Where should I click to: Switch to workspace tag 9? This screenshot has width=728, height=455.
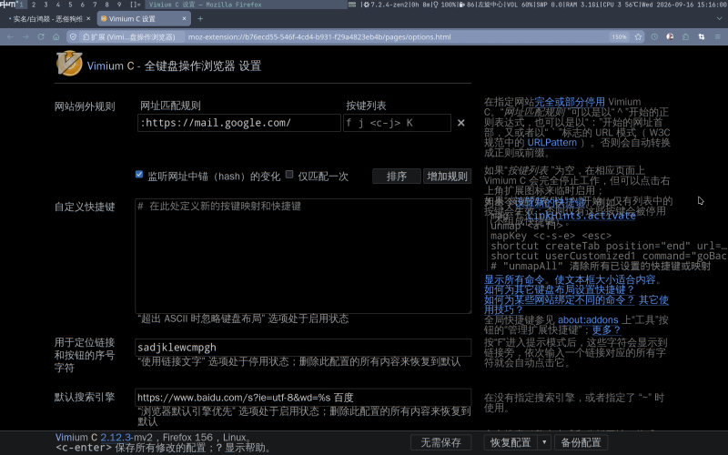119,5
